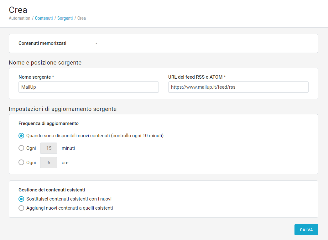Screen dimensions: 328x240
Task: Click the 'URL del feed RSS o ATOM' label
Action: (x=197, y=77)
